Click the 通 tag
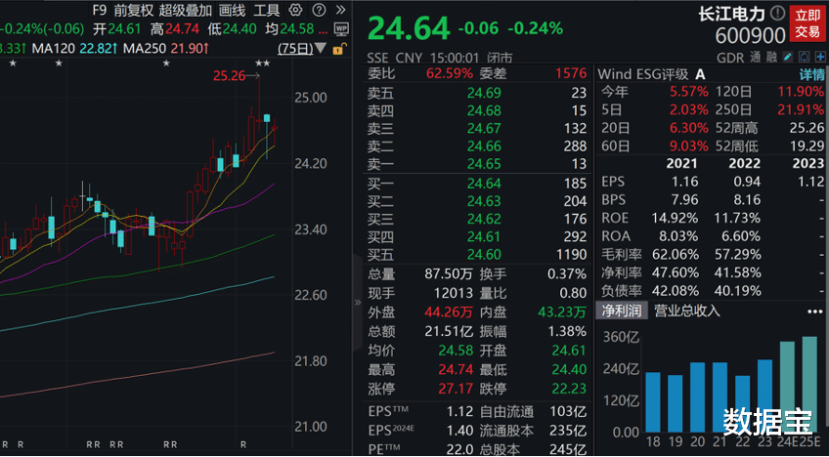This screenshot has height=457, width=829. coord(755,58)
